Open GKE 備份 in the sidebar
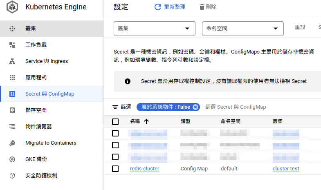The width and height of the screenshot is (321, 190). point(52,159)
